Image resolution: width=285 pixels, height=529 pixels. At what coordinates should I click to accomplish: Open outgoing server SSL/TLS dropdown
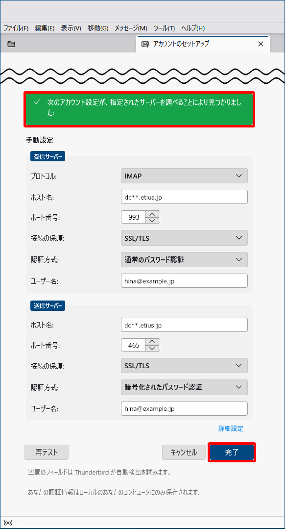click(x=184, y=366)
